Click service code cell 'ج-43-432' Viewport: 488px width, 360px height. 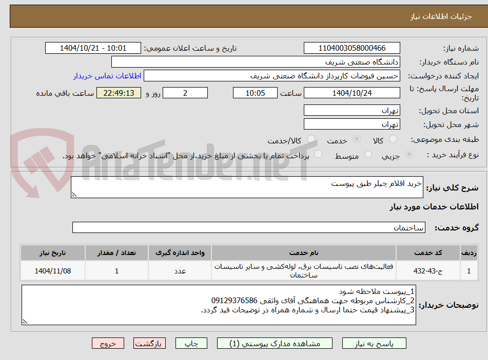pyautogui.click(x=428, y=271)
